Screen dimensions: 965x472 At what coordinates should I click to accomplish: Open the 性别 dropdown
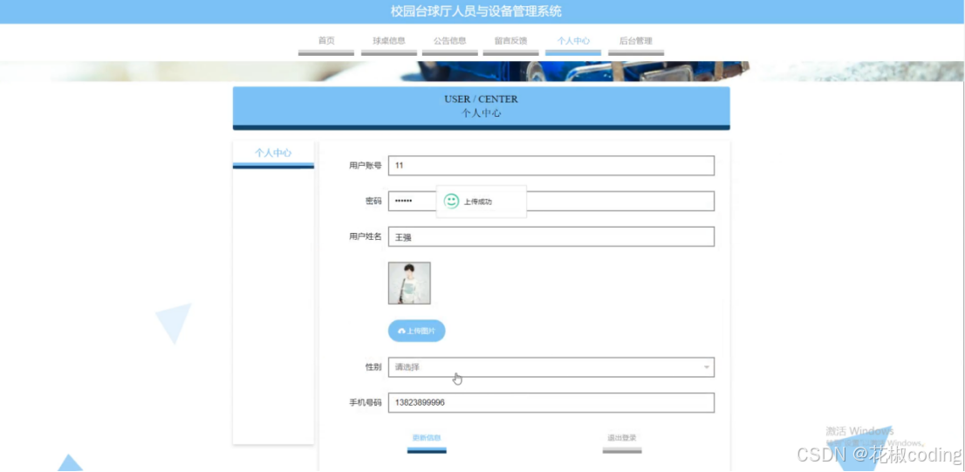tap(551, 367)
